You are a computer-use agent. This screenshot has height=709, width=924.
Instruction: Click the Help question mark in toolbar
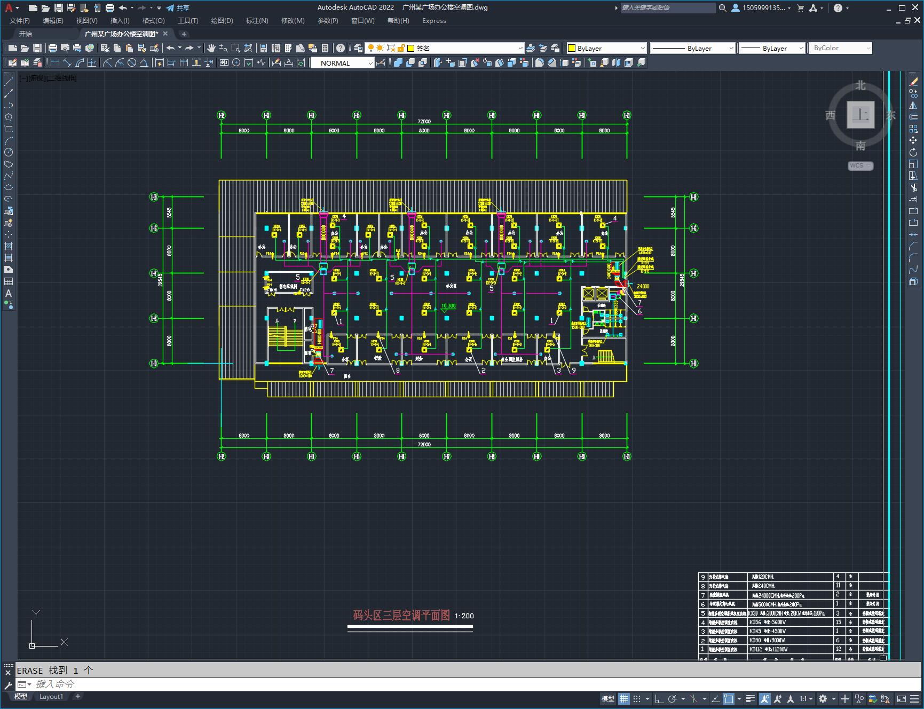click(341, 48)
